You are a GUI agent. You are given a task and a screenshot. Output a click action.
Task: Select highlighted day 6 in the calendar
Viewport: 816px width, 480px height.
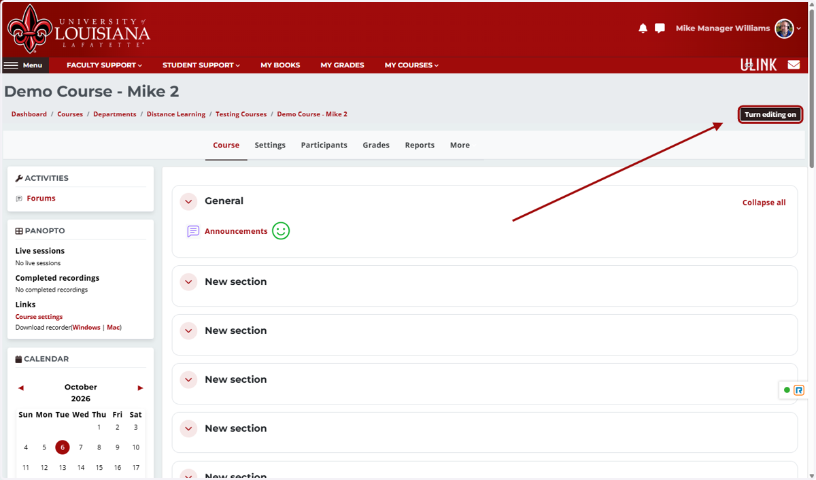pyautogui.click(x=63, y=447)
